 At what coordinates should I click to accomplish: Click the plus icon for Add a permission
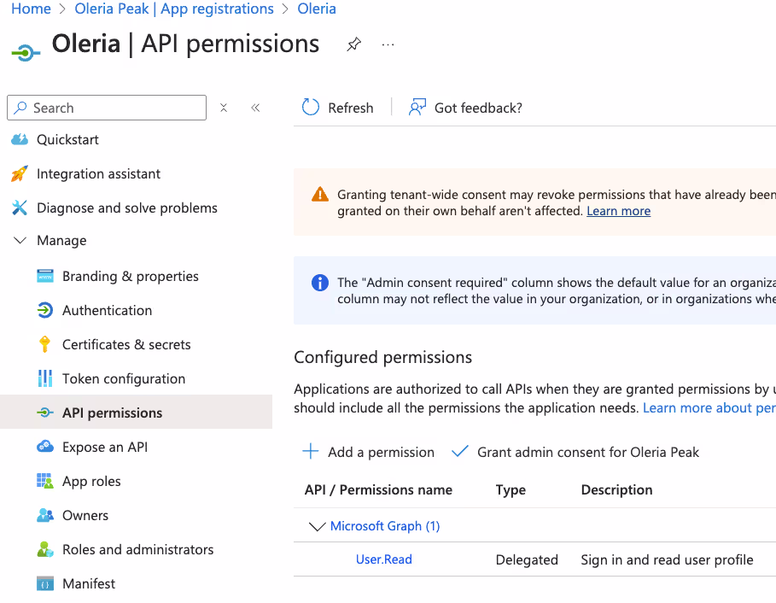310,452
